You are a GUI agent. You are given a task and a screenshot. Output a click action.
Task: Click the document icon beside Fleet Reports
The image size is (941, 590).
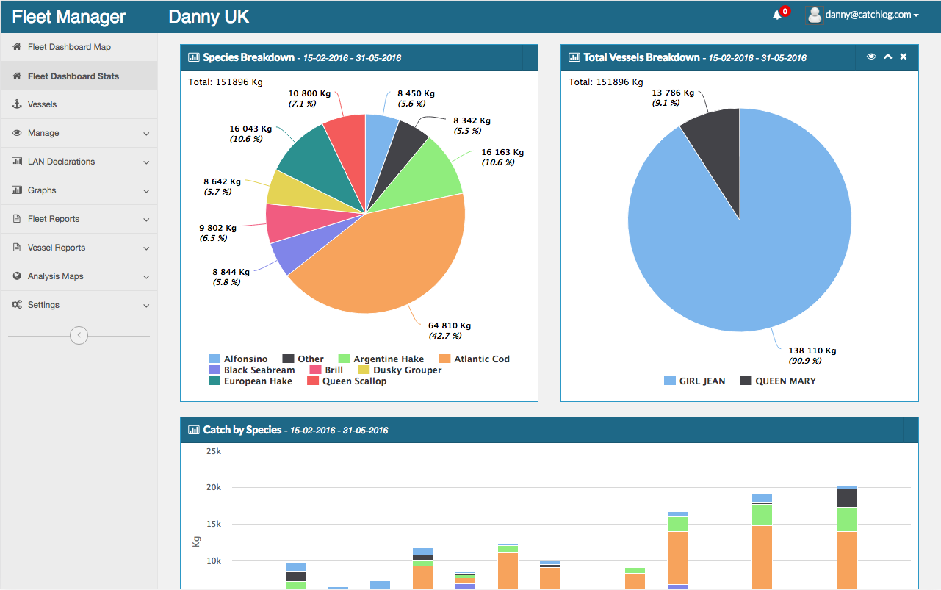point(17,219)
